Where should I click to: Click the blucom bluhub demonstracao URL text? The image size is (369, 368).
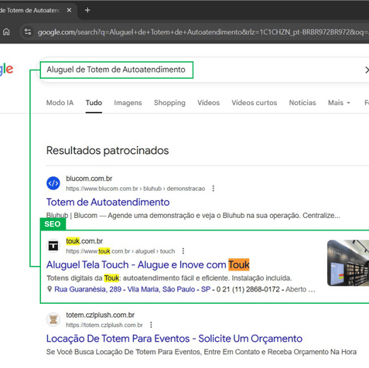[135, 189]
